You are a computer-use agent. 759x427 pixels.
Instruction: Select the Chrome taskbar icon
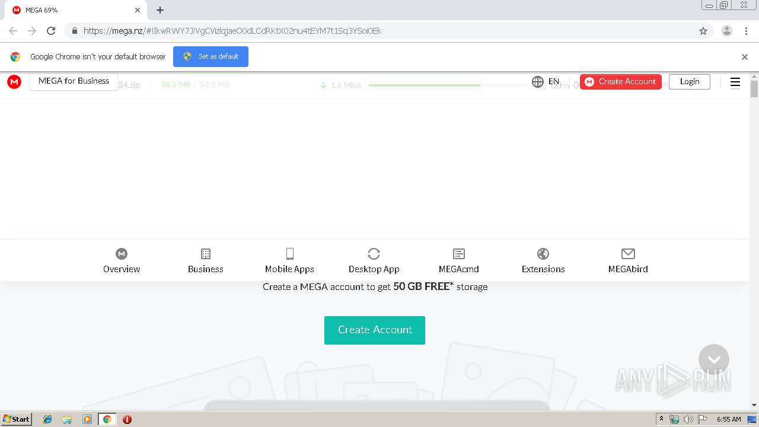[107, 419]
